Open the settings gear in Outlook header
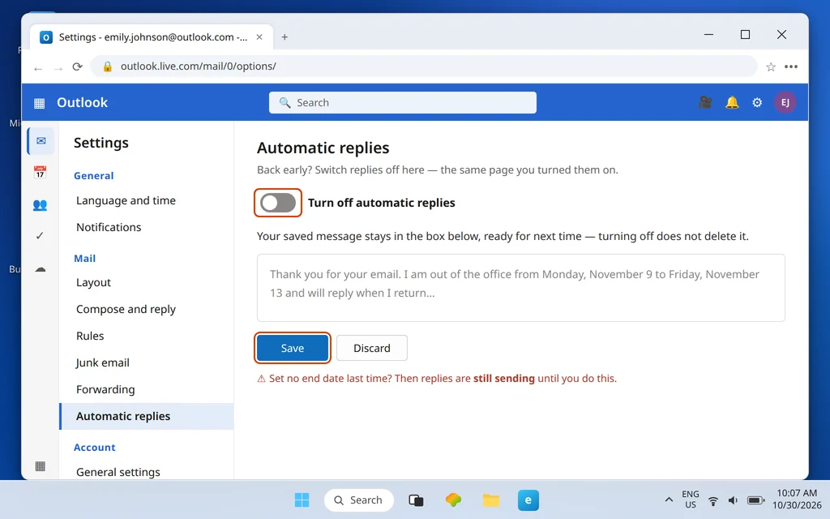Screen dimensions: 830x519 [x=758, y=102]
